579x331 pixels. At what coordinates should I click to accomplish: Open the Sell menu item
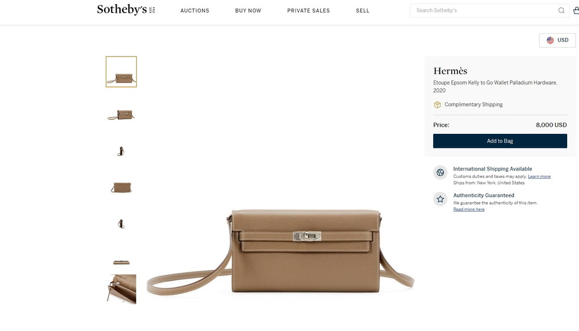[362, 11]
